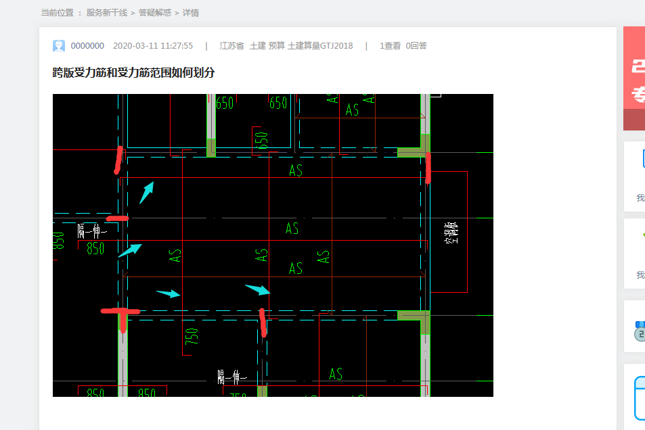Click the 0回答 answer count
645x430 pixels.
(x=416, y=45)
